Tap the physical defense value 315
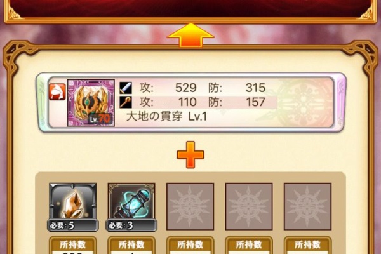This screenshot has height=254, width=381. click(x=255, y=88)
